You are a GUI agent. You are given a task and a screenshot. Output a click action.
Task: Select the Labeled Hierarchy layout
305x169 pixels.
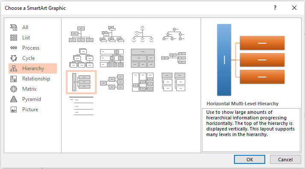(112, 58)
